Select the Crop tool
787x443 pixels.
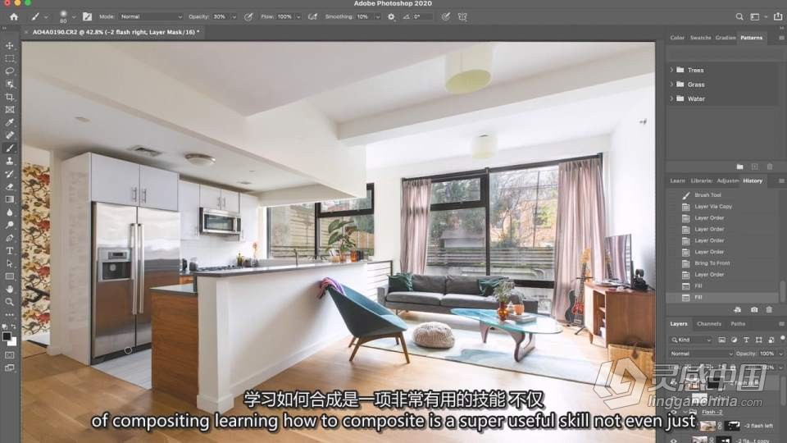[x=10, y=97]
